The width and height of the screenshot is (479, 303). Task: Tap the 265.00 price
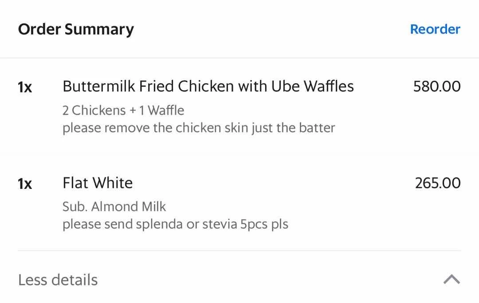(437, 183)
